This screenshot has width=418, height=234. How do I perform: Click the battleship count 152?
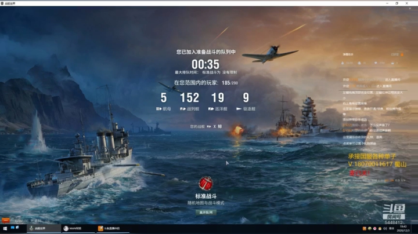pos(189,97)
